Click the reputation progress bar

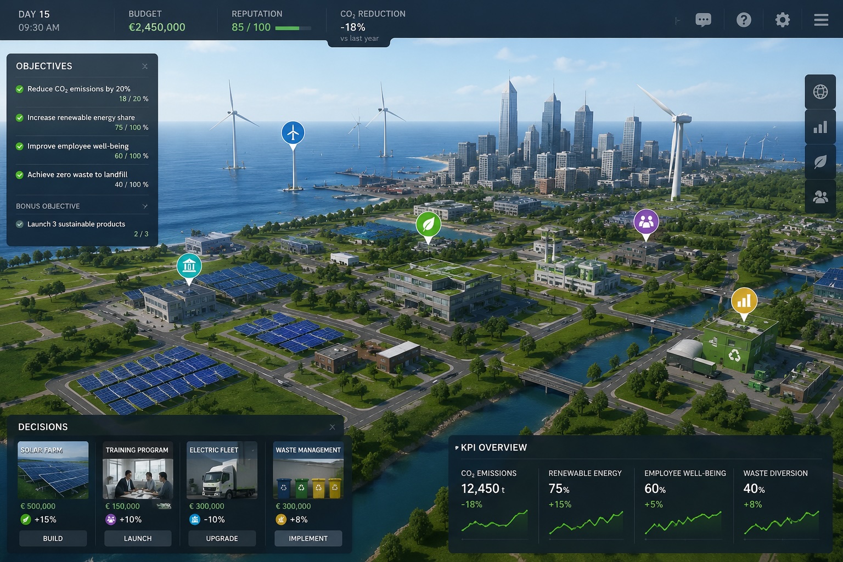pyautogui.click(x=293, y=28)
